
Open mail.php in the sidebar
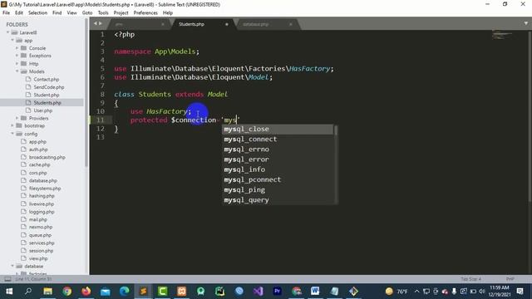[x=37, y=219]
